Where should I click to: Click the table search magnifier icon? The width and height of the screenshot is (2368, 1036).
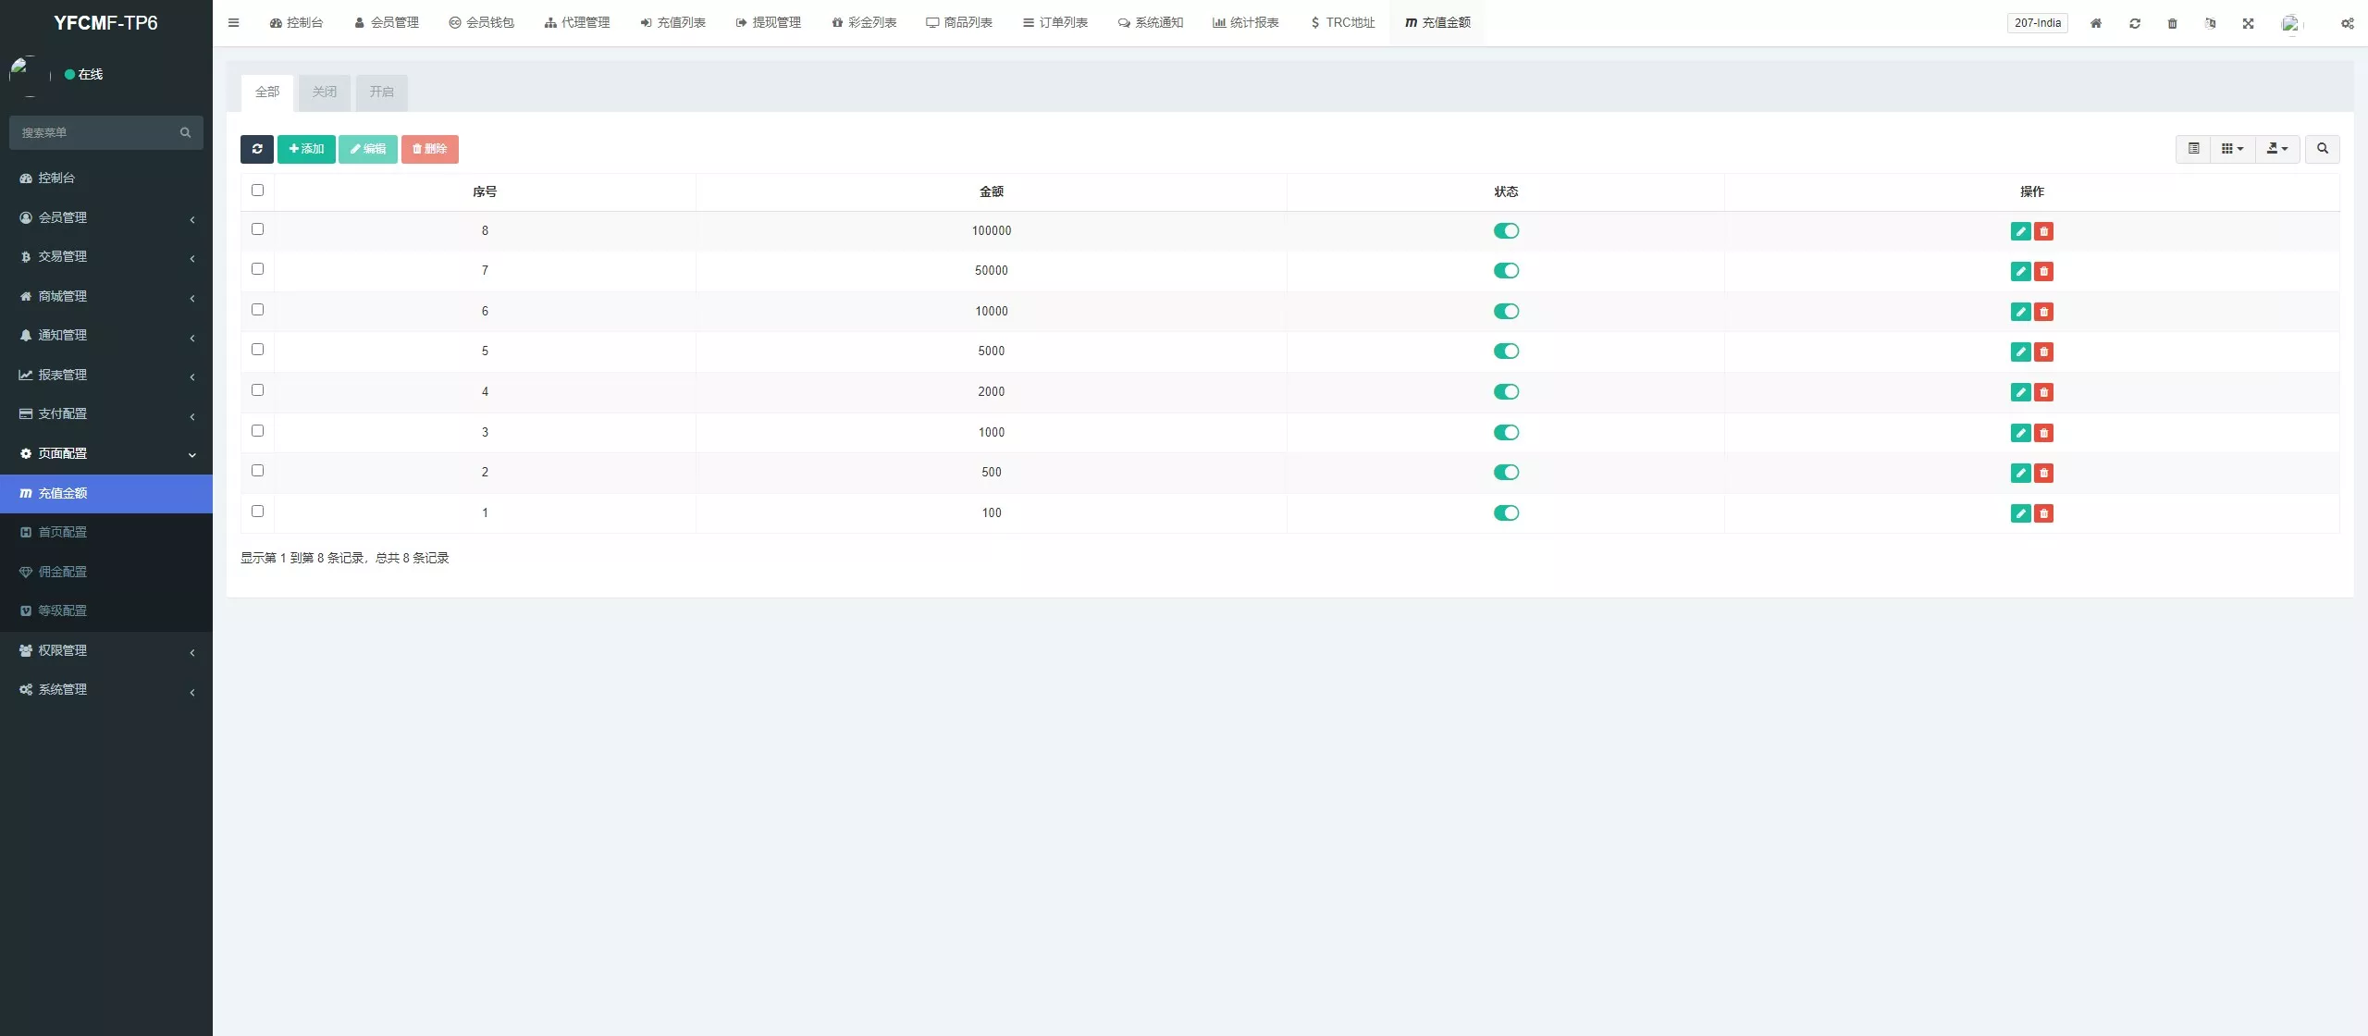(x=2322, y=149)
